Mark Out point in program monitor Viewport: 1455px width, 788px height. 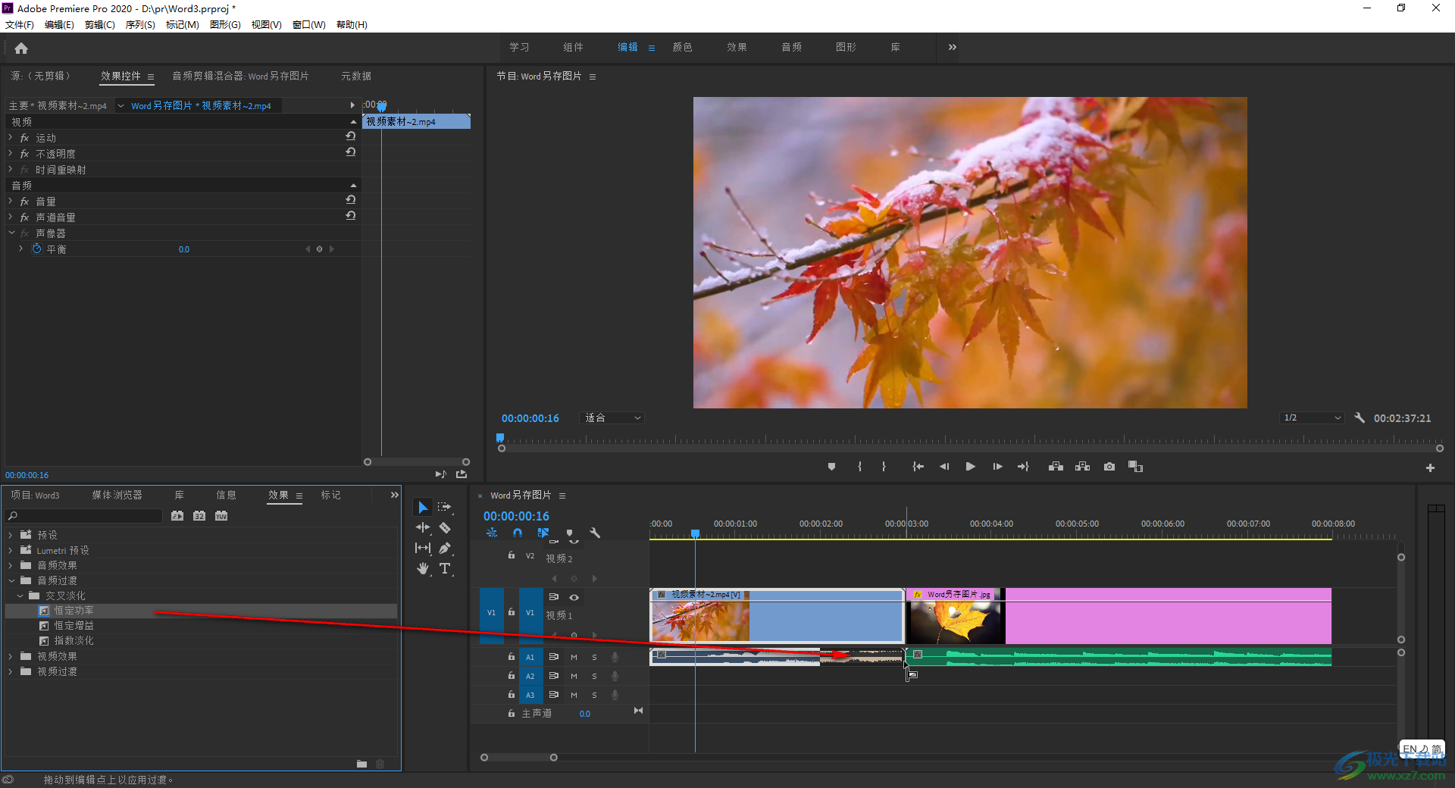click(x=884, y=467)
